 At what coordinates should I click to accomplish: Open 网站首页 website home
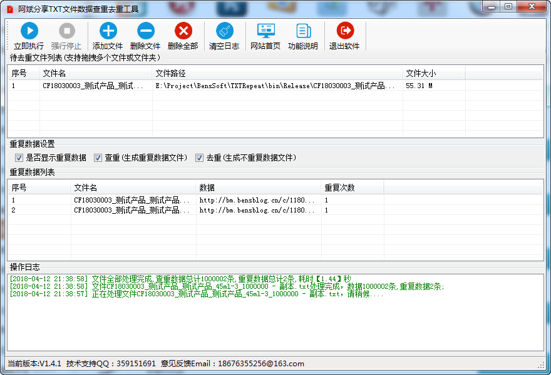(x=265, y=36)
